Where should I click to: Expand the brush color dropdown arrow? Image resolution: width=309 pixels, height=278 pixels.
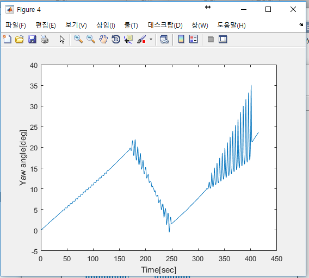coord(151,39)
